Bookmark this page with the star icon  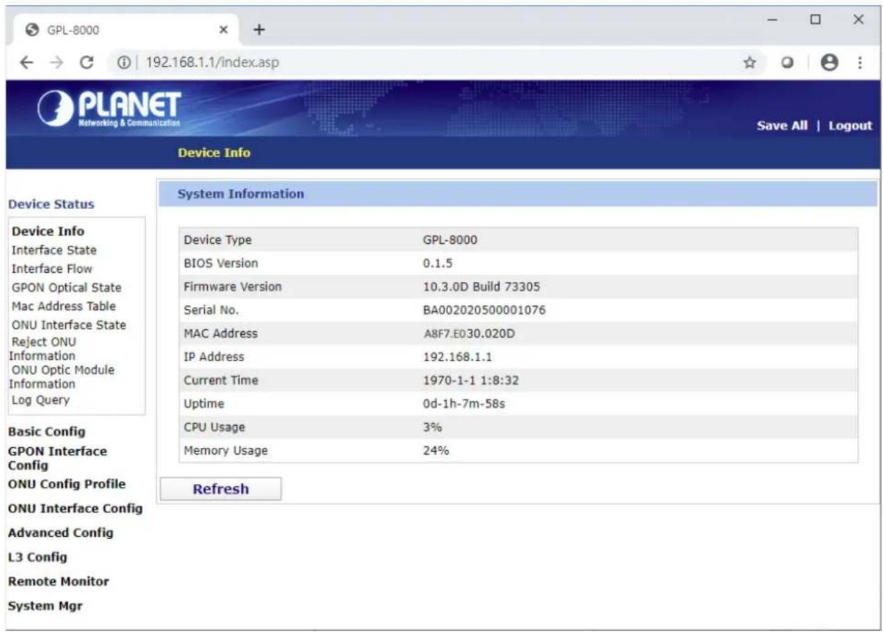750,62
